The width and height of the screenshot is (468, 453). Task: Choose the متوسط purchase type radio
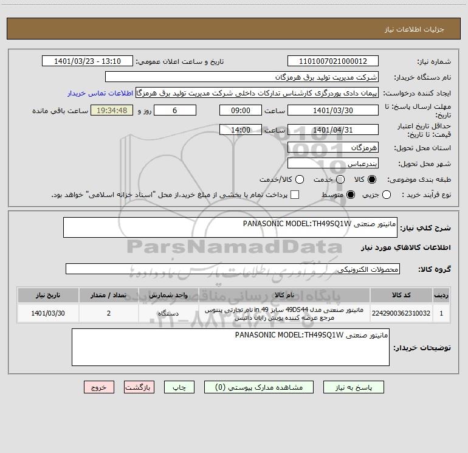point(351,195)
